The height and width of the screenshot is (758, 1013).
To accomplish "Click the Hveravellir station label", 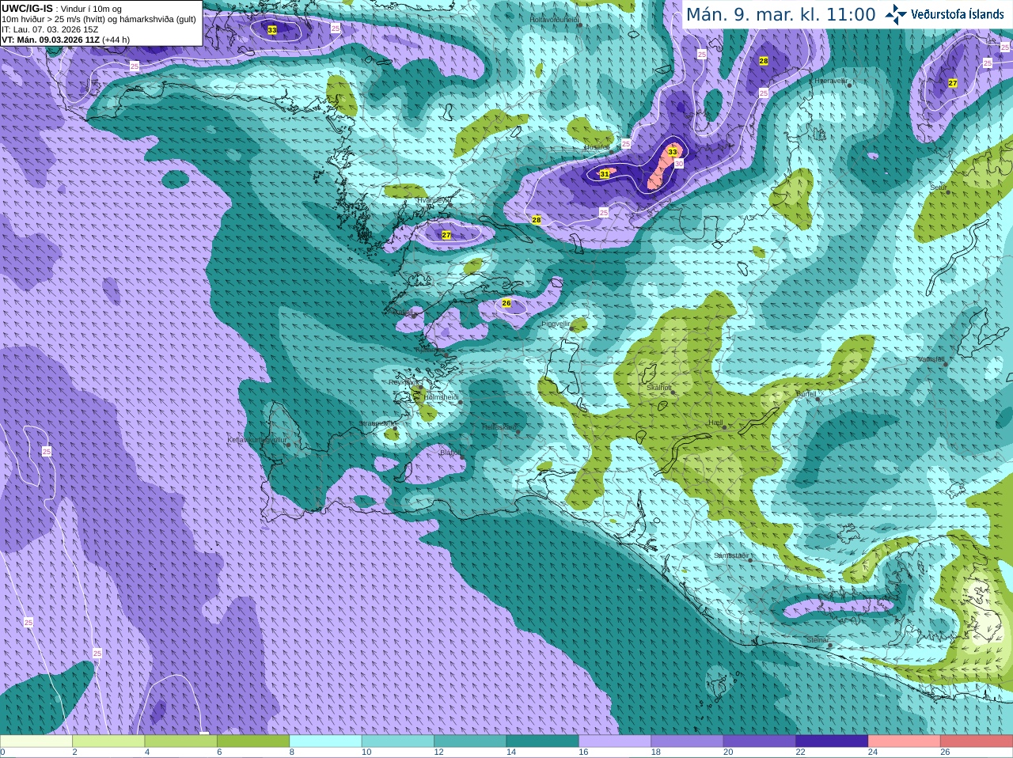I will (x=831, y=81).
